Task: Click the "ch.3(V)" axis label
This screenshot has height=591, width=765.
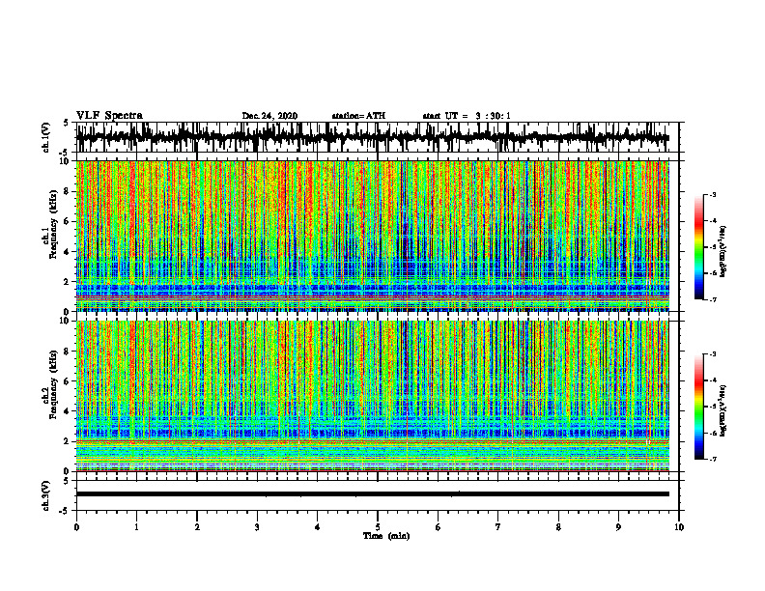Action: (46, 496)
